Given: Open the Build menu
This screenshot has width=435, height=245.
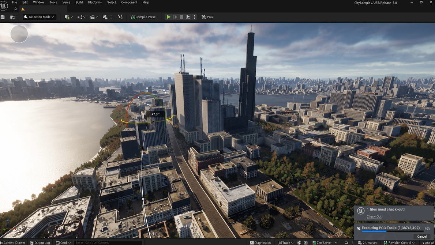Looking at the screenshot, I should 79,2.
